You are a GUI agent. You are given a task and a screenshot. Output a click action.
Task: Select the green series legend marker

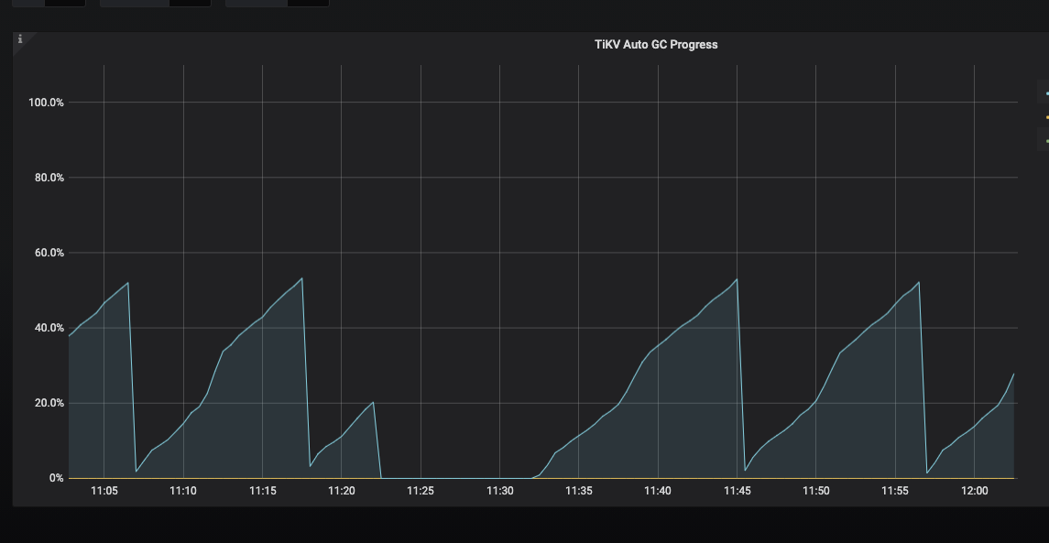pyautogui.click(x=1047, y=141)
